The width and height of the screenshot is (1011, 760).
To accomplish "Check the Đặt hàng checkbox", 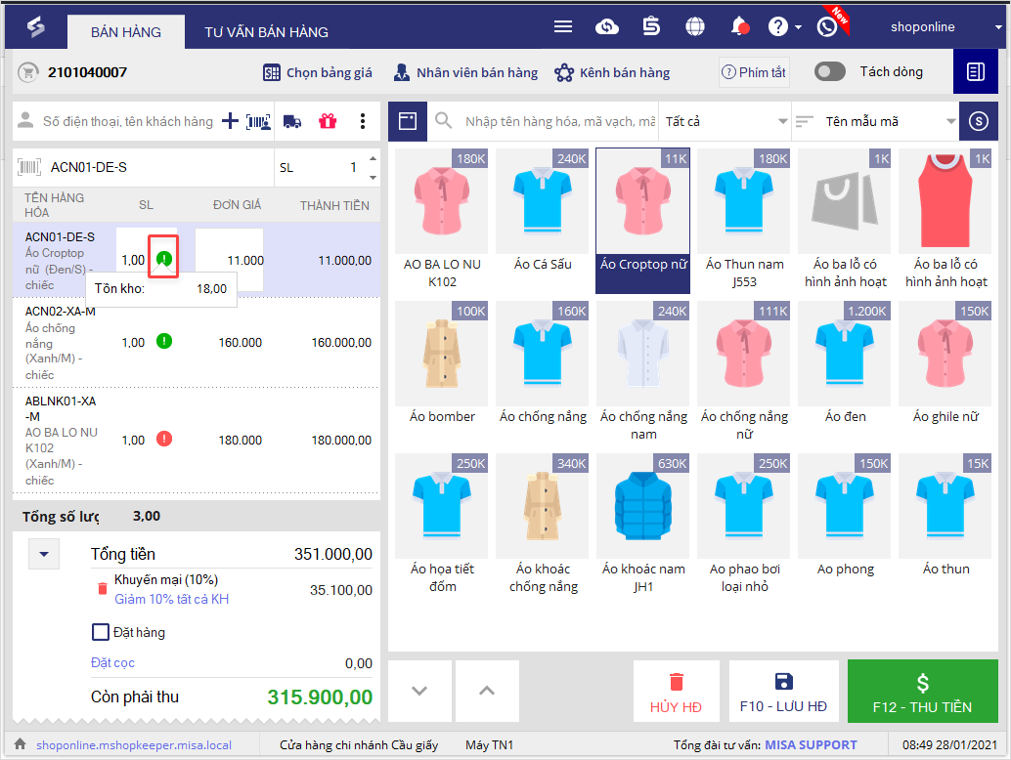I will [x=101, y=632].
